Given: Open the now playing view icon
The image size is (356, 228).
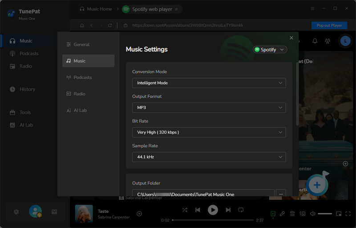Looking at the screenshot, I should (x=273, y=213).
